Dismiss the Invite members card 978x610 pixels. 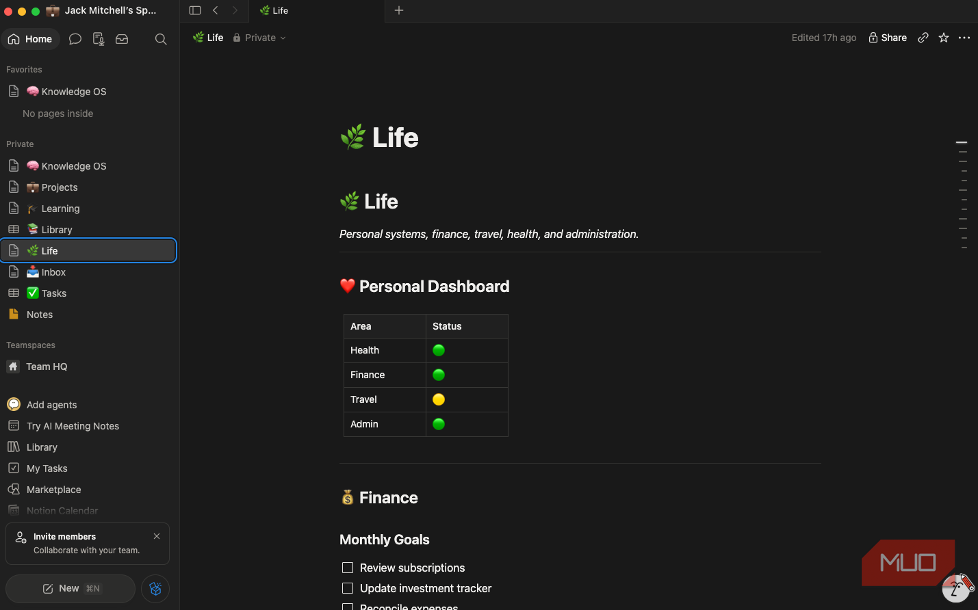click(x=157, y=536)
